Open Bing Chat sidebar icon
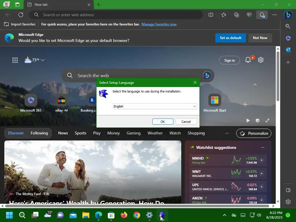The image size is (296, 222). coord(288,15)
